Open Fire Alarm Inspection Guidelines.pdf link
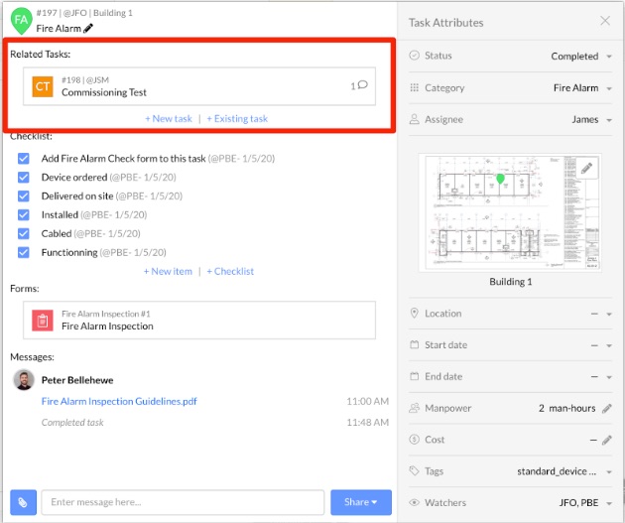Screen dimensions: 625x523 coord(119,401)
